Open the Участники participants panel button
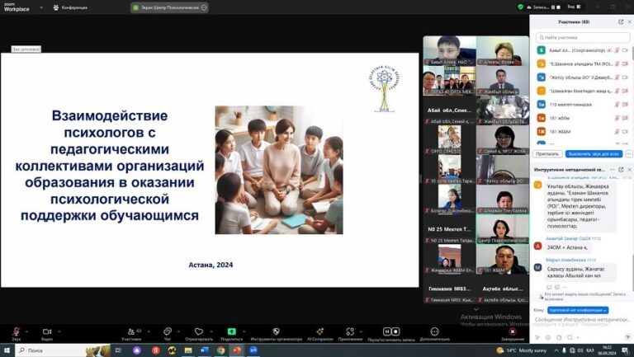634x357 pixels. coord(130,331)
